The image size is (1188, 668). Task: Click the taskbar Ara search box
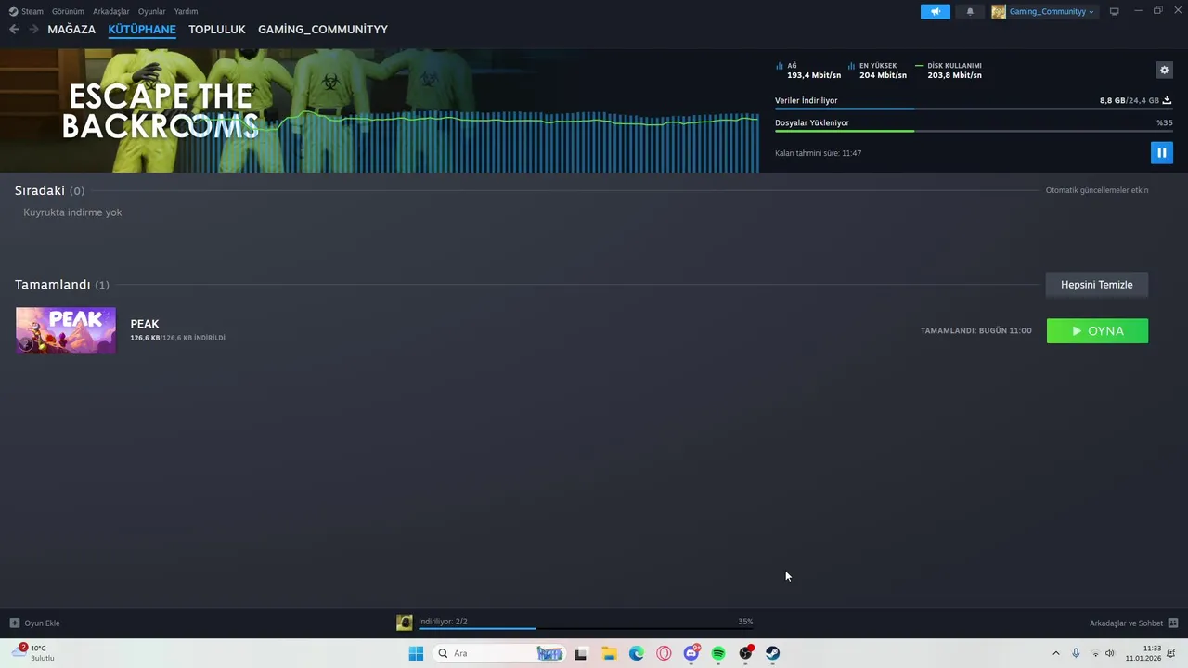(499, 653)
